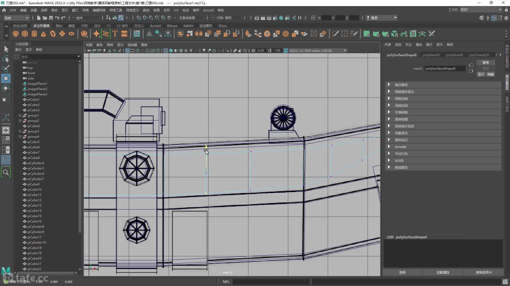Toggle the viewport grid display

(x=127, y=51)
